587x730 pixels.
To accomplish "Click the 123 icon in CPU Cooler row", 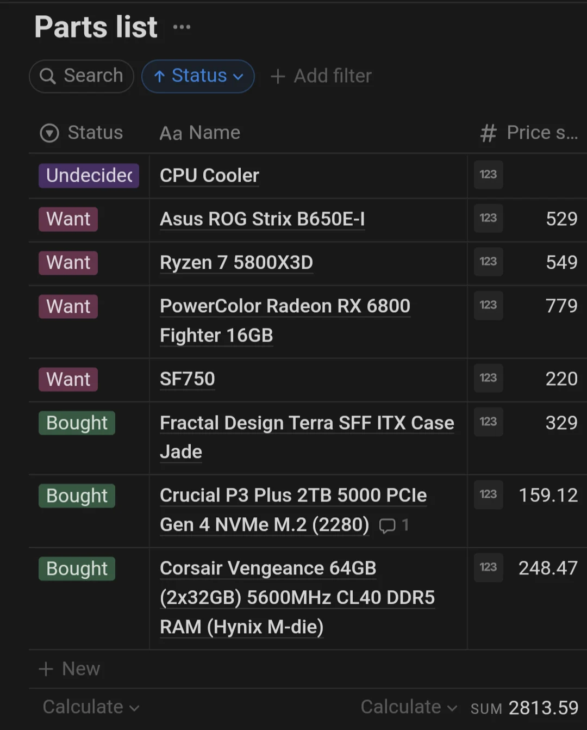I will pos(488,175).
